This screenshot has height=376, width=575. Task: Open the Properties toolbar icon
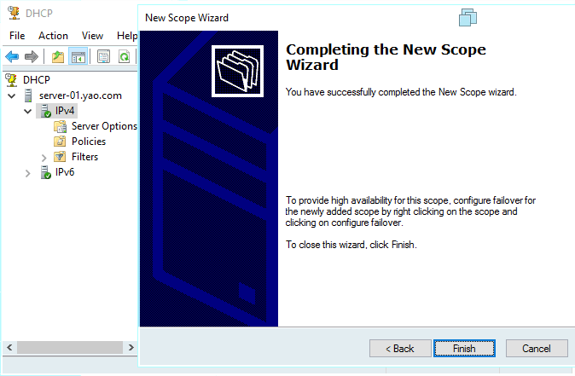tap(104, 57)
